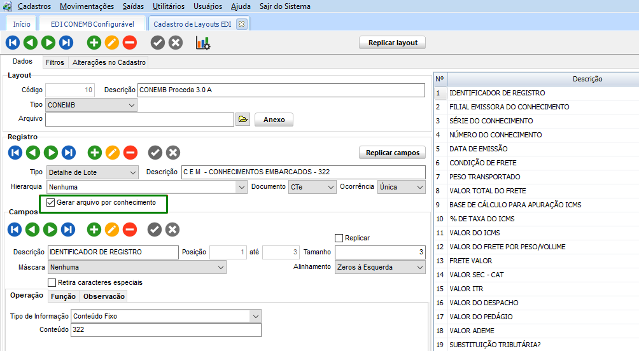Cancel layout changes with top X icon
The height and width of the screenshot is (351, 639).
click(176, 43)
